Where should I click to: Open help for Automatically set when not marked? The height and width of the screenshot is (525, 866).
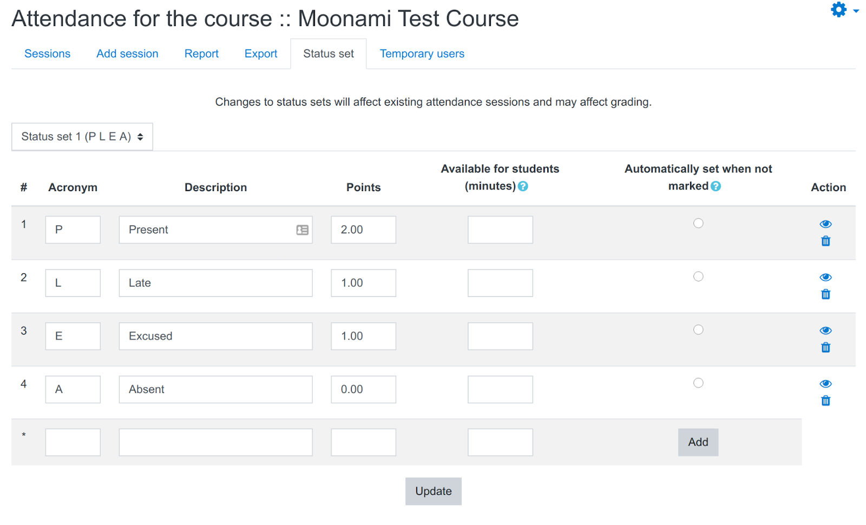[716, 186]
